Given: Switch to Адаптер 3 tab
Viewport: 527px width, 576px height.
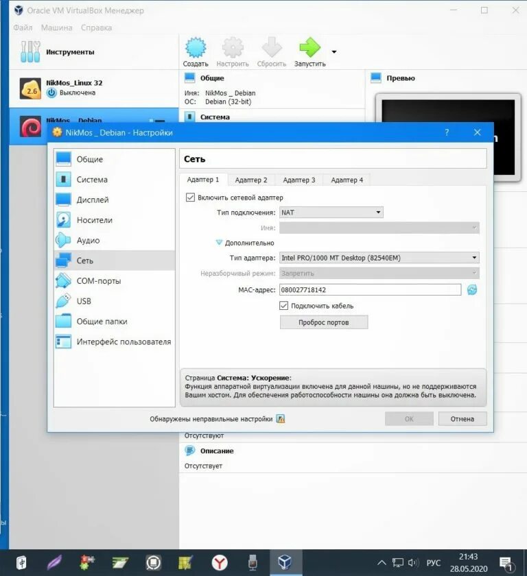Looking at the screenshot, I should [x=298, y=180].
